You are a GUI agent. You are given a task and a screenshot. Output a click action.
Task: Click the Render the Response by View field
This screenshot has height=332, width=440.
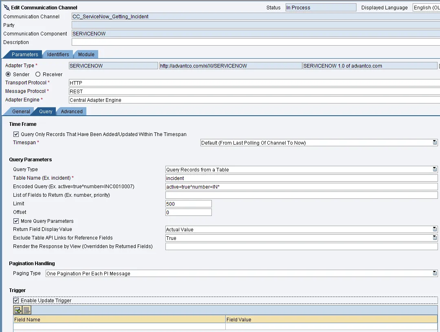click(x=301, y=246)
